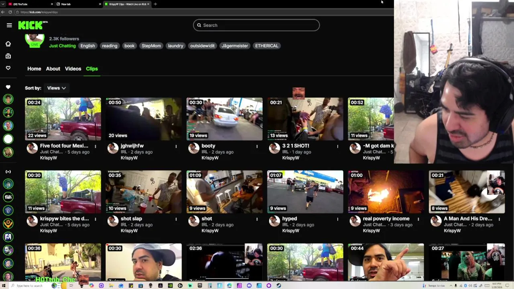The height and width of the screenshot is (289, 514).
Task: Click the filled white heart sidebar icon
Action: pyautogui.click(x=8, y=87)
